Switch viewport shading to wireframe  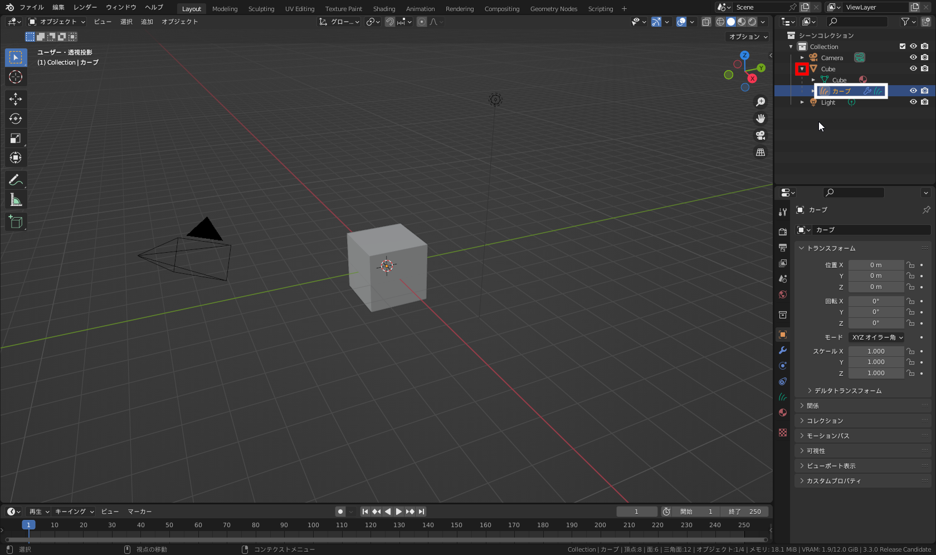[720, 22]
